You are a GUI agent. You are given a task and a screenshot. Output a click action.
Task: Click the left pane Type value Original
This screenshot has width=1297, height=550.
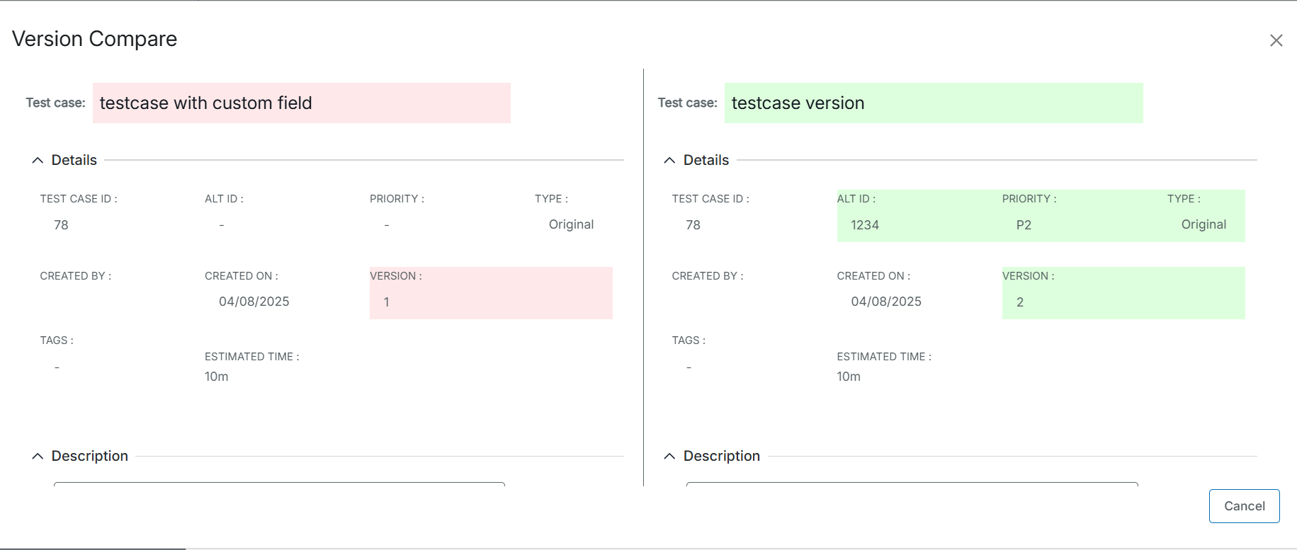coord(571,224)
